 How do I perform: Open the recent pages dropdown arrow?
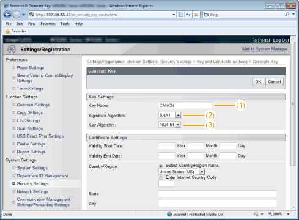[23, 15]
